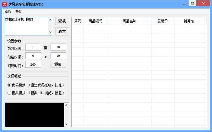Image resolution: width=212 pixels, height=132 pixels.
Task: Select the 代码模式 radio button
Action: click(x=9, y=85)
